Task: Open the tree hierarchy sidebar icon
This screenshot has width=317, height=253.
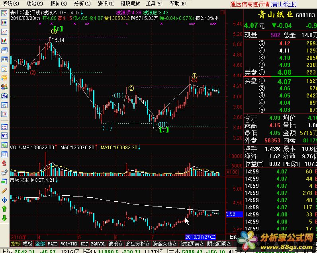Action: 4,69
